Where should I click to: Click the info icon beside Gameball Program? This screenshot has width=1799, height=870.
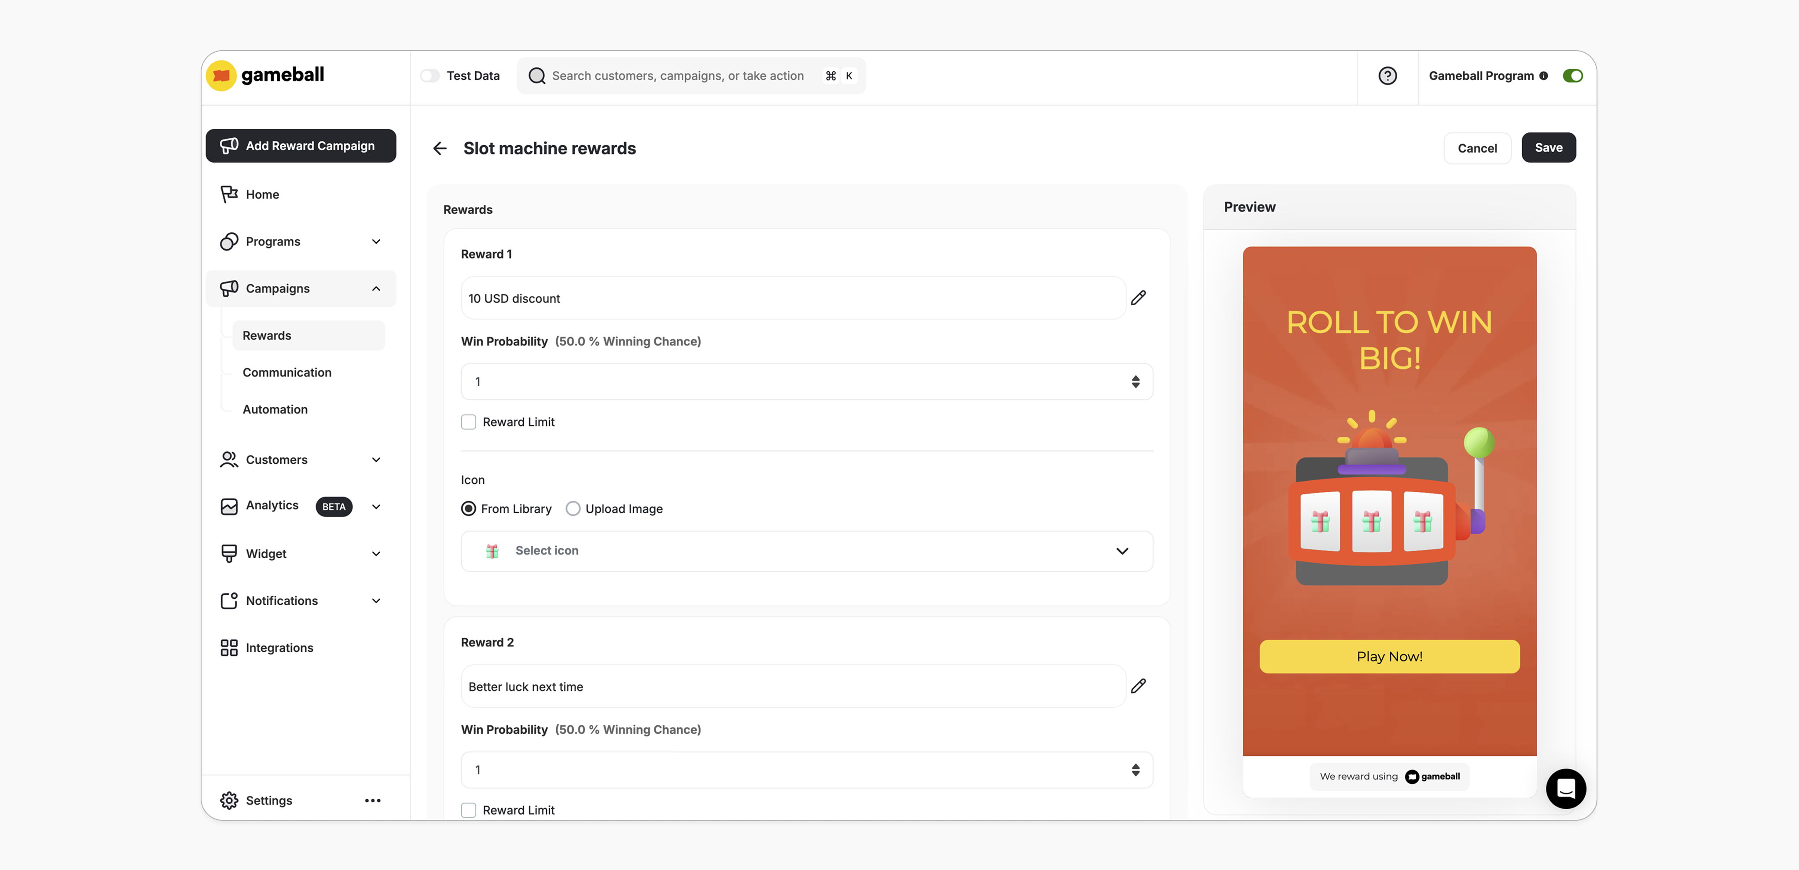(x=1543, y=75)
